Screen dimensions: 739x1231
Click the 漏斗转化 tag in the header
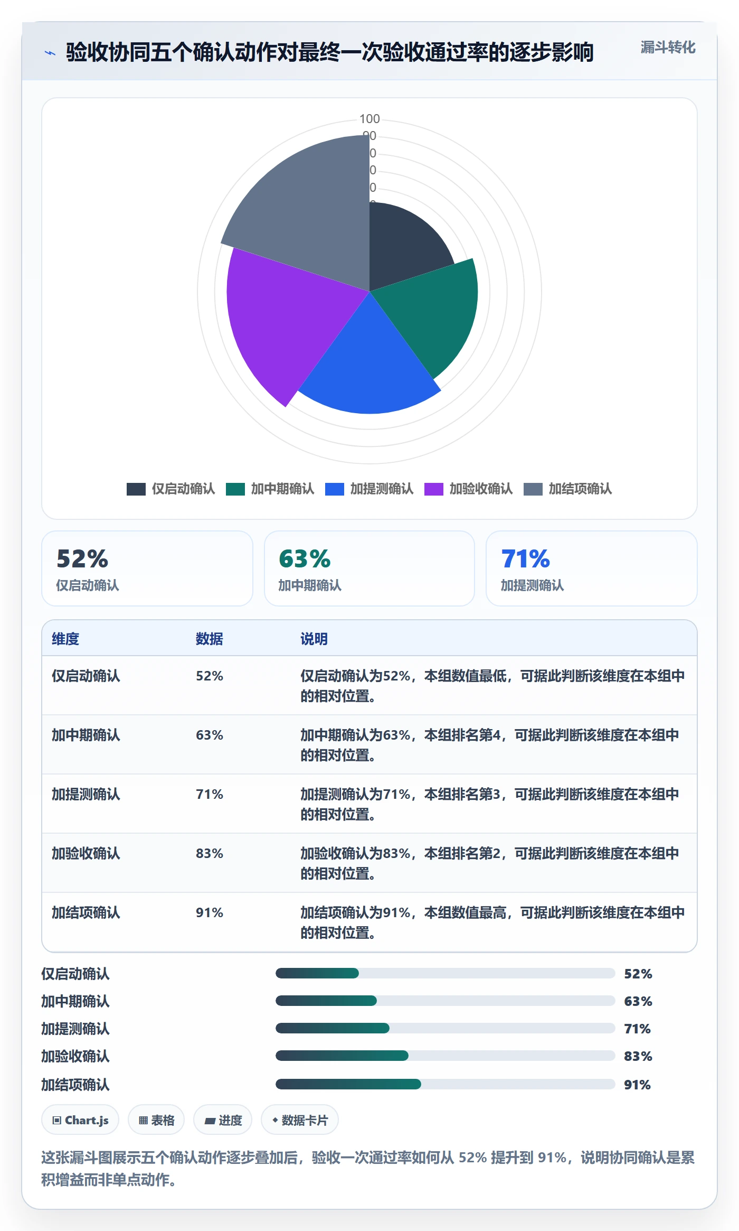click(668, 48)
